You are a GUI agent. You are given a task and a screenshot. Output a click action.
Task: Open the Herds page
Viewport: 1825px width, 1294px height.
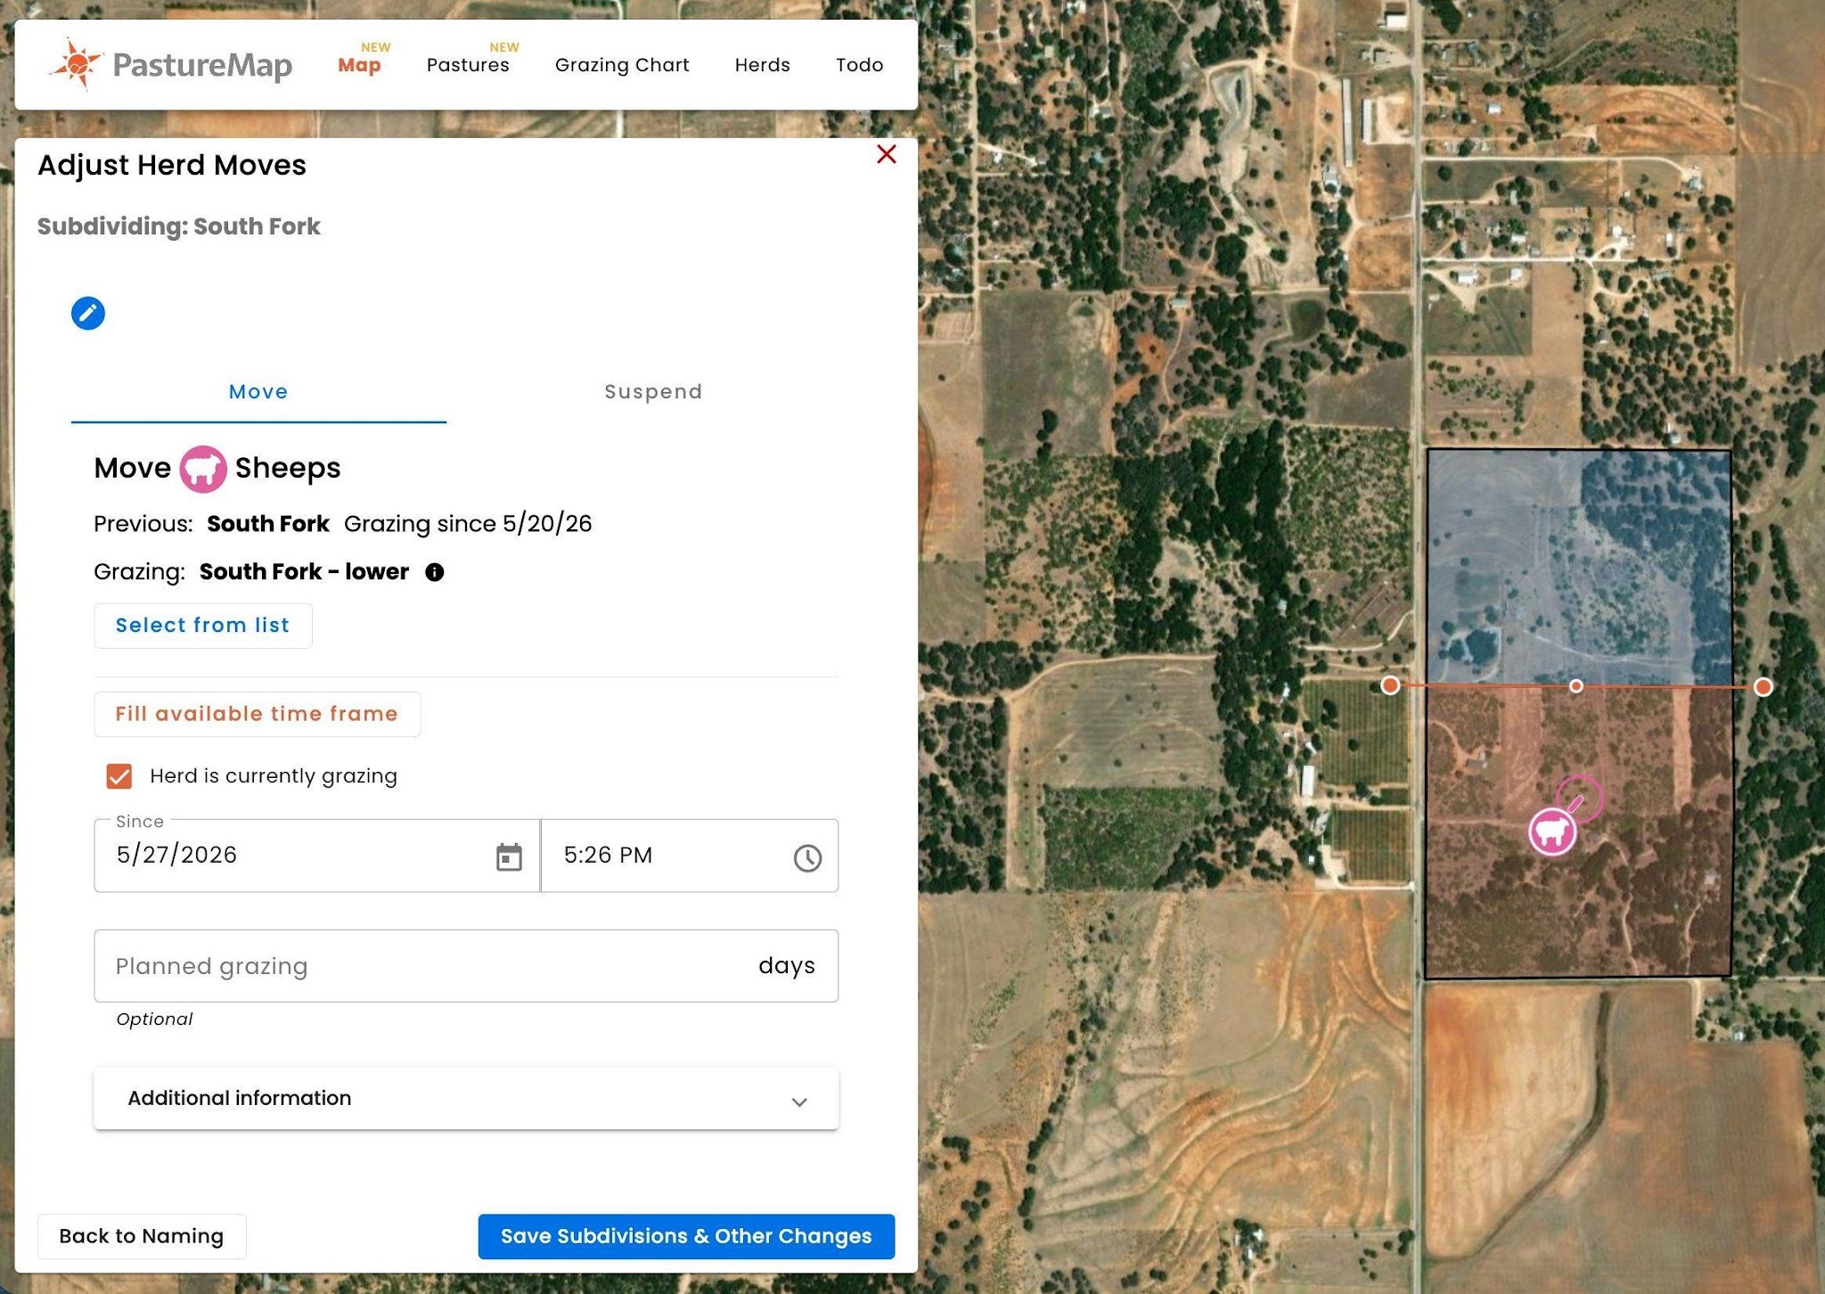(x=763, y=65)
